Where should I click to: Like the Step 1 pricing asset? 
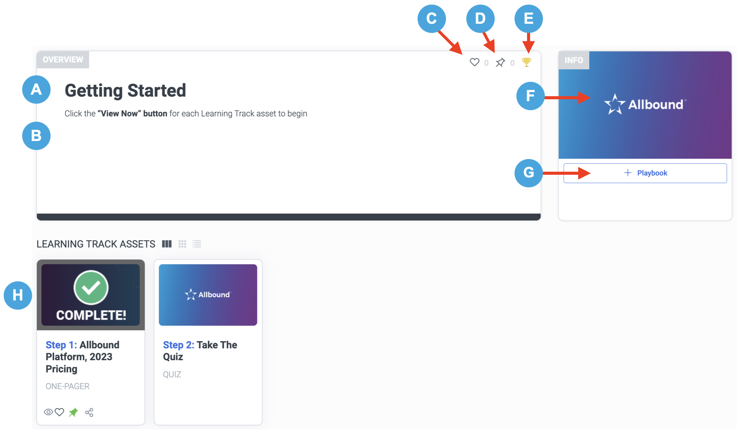(59, 412)
